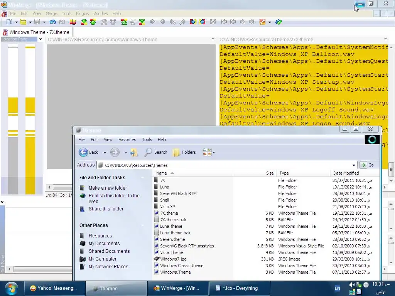Viewport: 395px width, 296px height.
Task: Click the WinMerge horizontal scrollbar left arrow
Action: pos(49,187)
